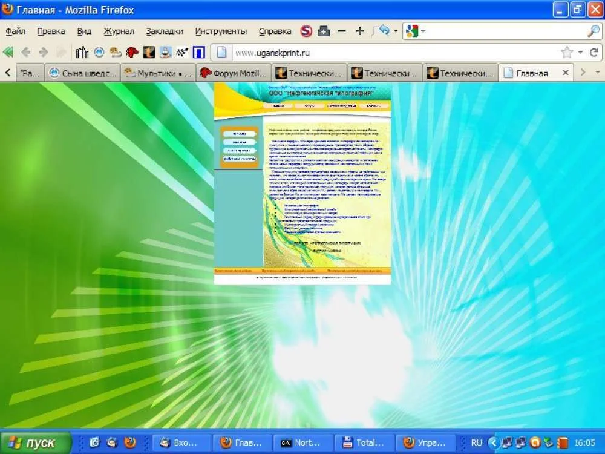This screenshot has height=454, width=605.
Task: Select the active Главная tab
Action: click(532, 73)
